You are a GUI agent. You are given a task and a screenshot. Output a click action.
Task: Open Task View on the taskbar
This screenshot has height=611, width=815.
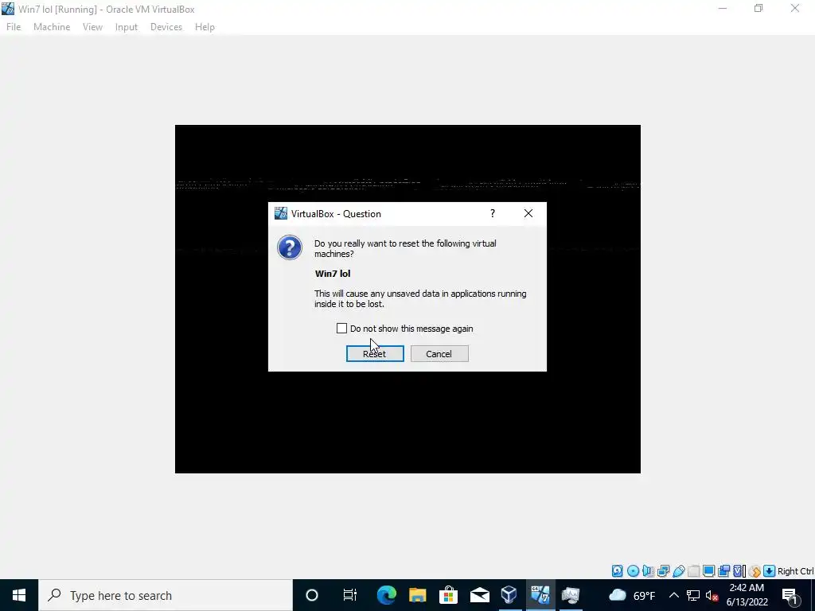350,595
